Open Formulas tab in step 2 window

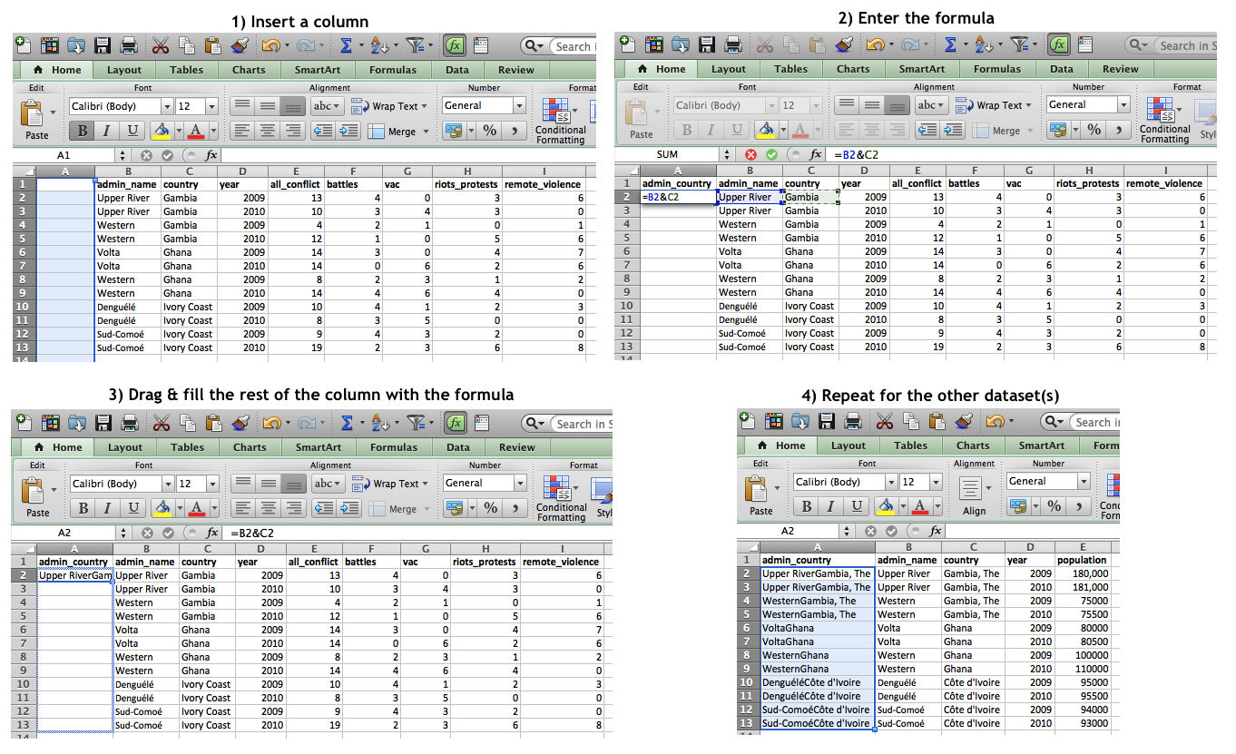point(997,69)
